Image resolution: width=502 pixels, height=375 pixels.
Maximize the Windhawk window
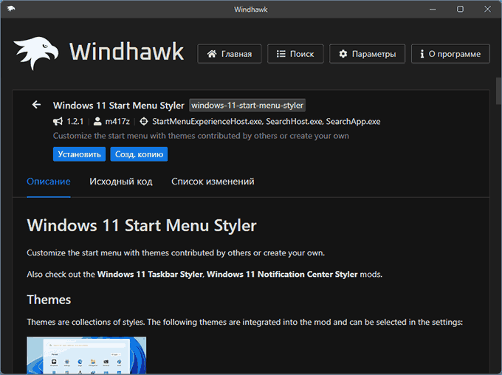460,9
